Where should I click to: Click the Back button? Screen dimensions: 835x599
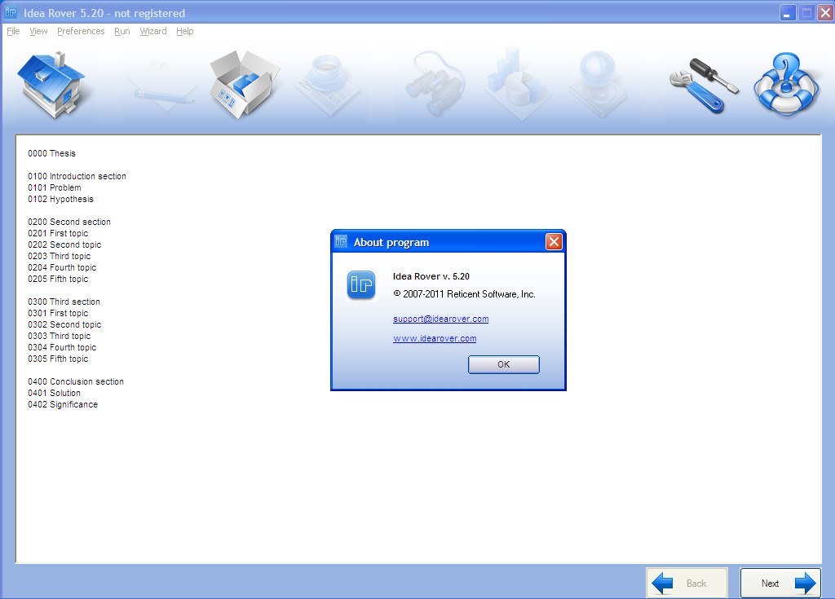tap(687, 583)
